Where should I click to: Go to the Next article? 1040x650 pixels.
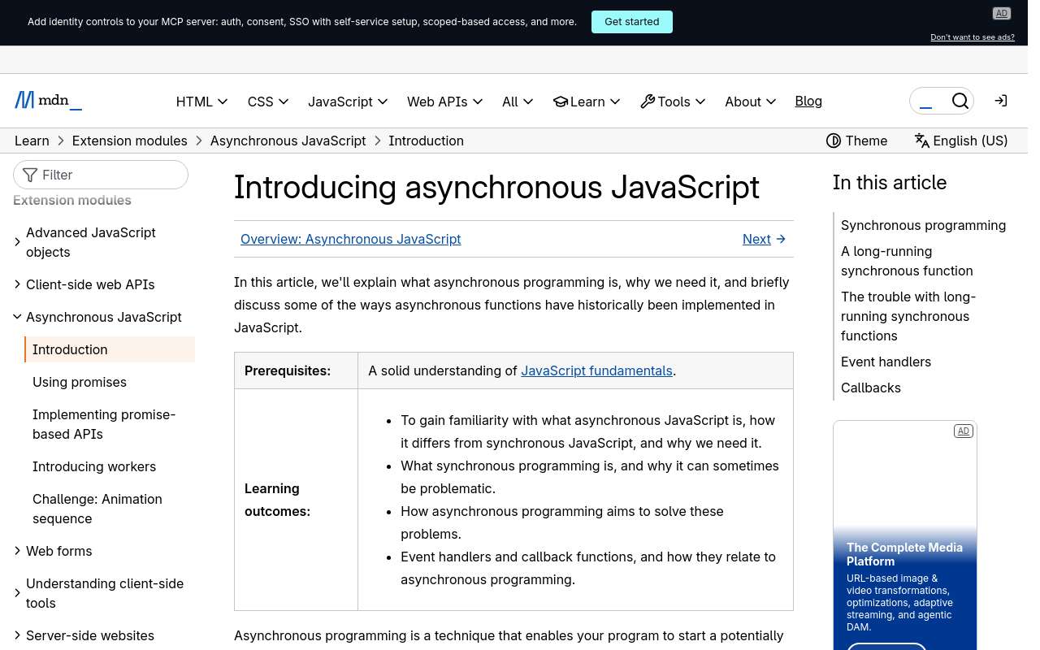765,239
